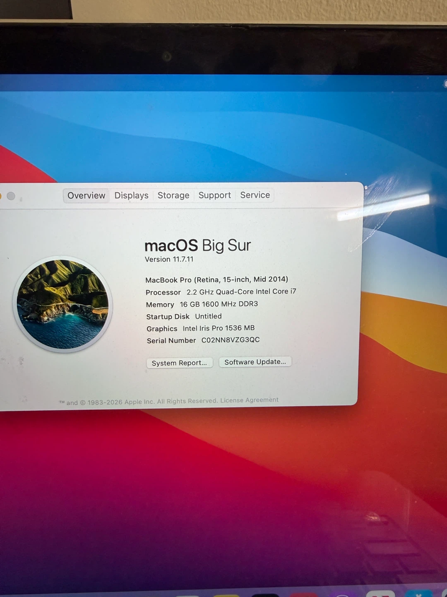Open System Report

(x=179, y=363)
